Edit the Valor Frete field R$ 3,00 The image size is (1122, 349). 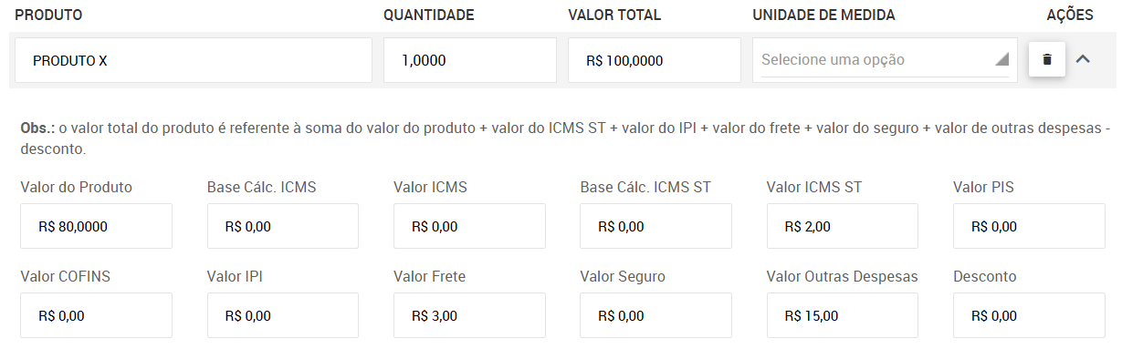click(469, 315)
